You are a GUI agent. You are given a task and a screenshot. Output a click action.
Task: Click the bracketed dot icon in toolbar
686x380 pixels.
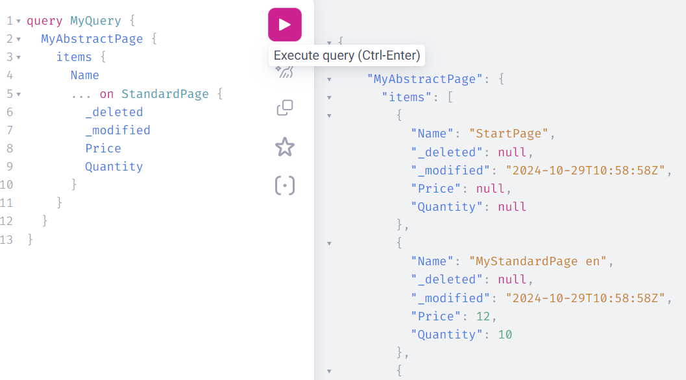[285, 185]
